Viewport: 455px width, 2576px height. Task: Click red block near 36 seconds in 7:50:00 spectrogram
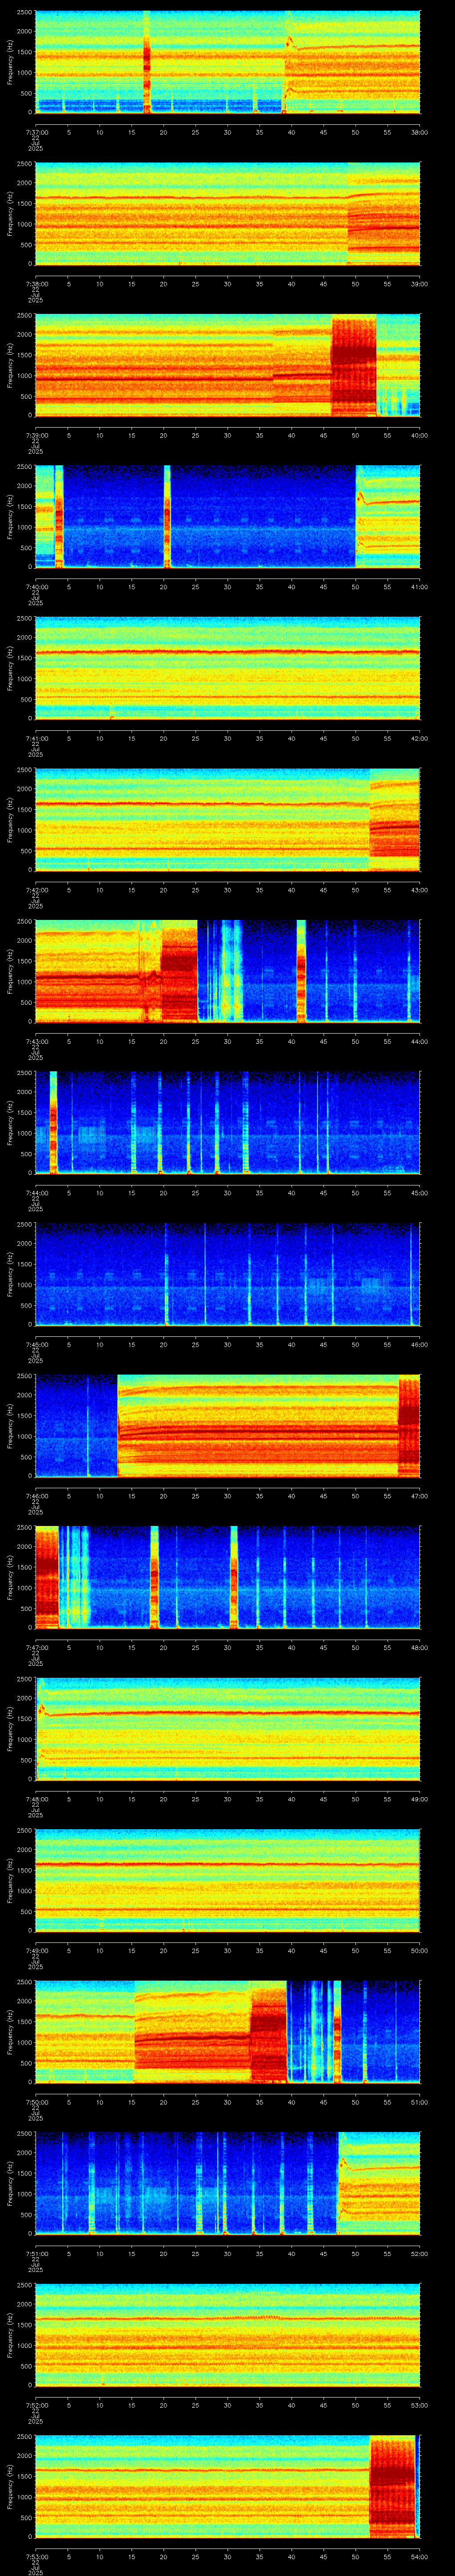click(268, 2032)
